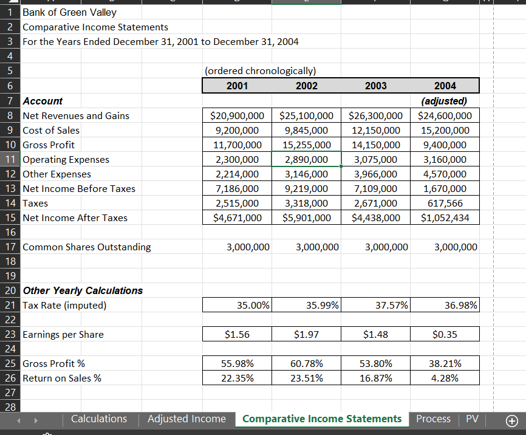Select the Account header cell
The width and height of the screenshot is (526, 435).
pos(43,101)
